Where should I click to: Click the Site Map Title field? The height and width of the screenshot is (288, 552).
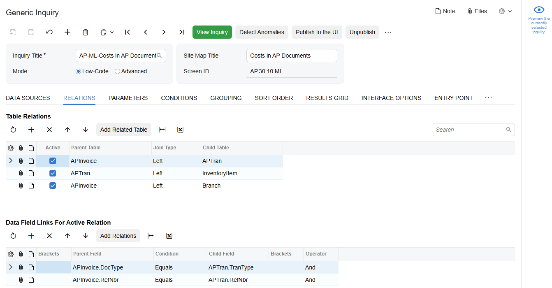(x=292, y=56)
